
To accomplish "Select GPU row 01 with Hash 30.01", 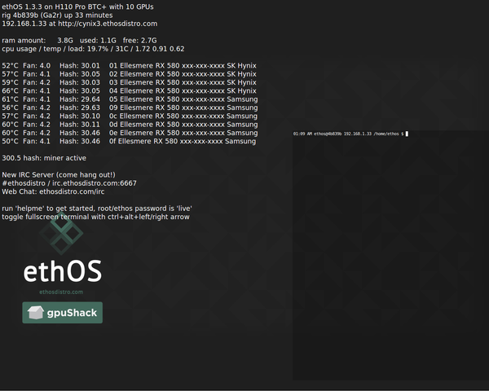I will click(x=129, y=66).
